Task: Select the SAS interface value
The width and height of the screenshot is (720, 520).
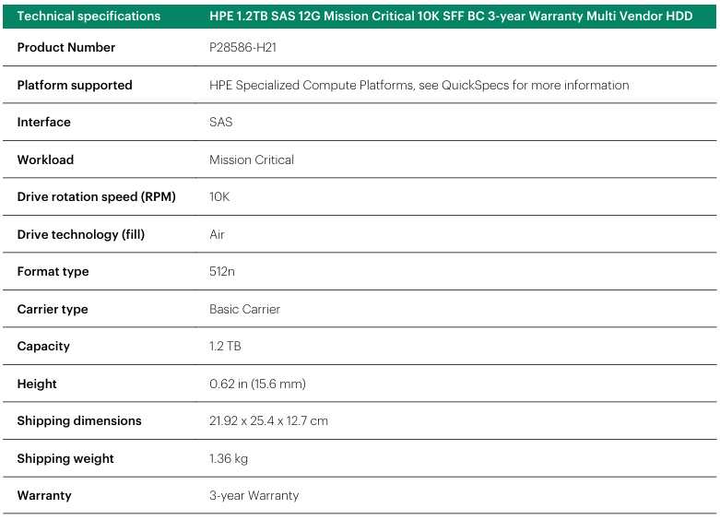Action: (x=221, y=123)
